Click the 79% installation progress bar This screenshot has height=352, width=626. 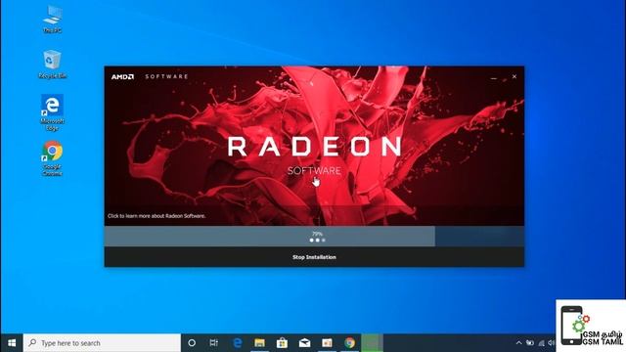(x=314, y=237)
